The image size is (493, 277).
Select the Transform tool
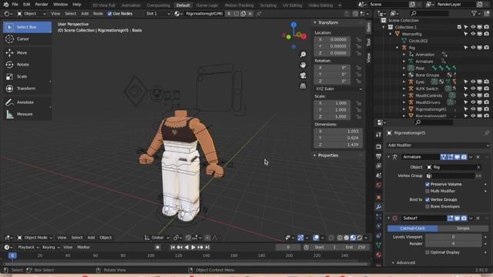(28, 88)
